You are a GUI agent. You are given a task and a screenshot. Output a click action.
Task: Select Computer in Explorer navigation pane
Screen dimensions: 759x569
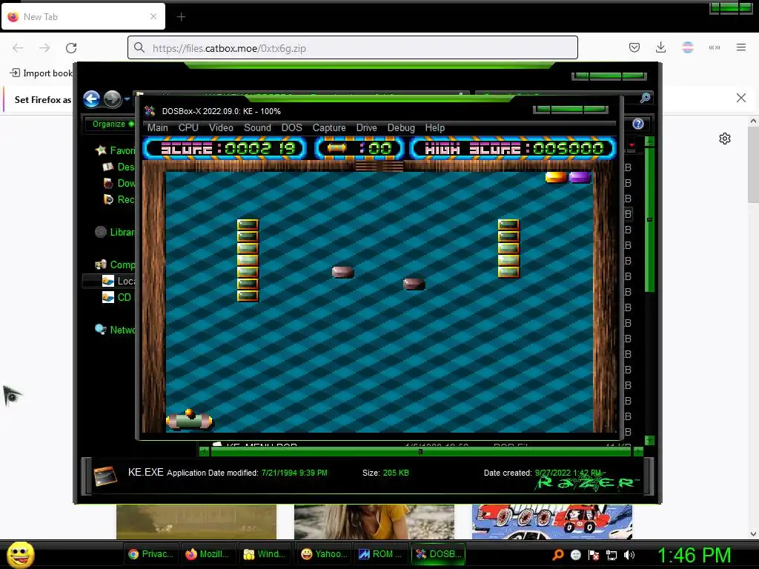pos(115,264)
